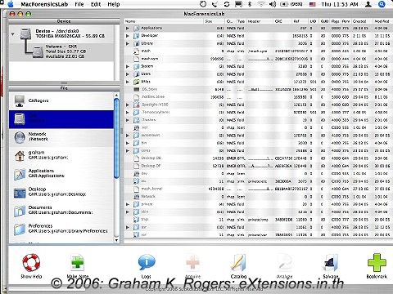Screen dimensions: 393x294
Task: Expand the automount folder row
Action: [128, 136]
